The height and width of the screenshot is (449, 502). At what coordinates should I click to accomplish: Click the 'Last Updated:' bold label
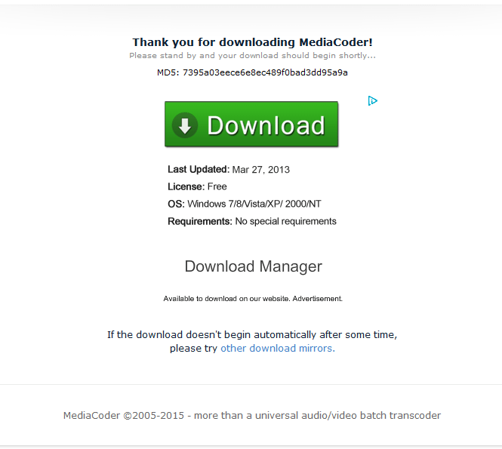[x=199, y=169]
